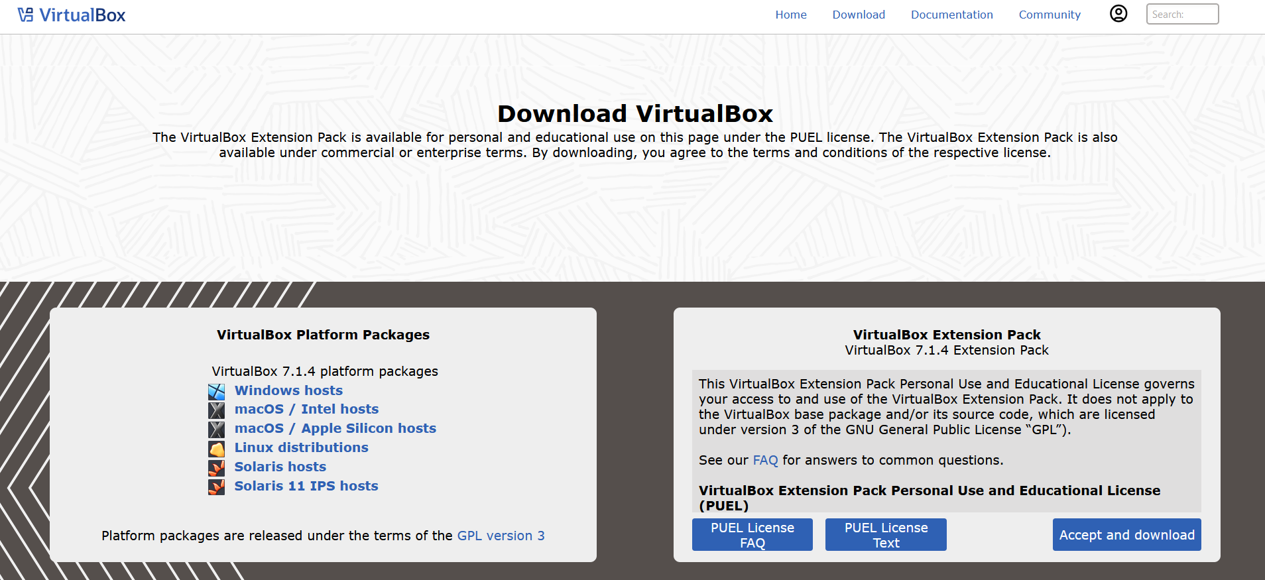Screen dimensions: 1265x580
Task: Click the VirtualBox 7.1.4 platform packages text
Action: (x=325, y=371)
